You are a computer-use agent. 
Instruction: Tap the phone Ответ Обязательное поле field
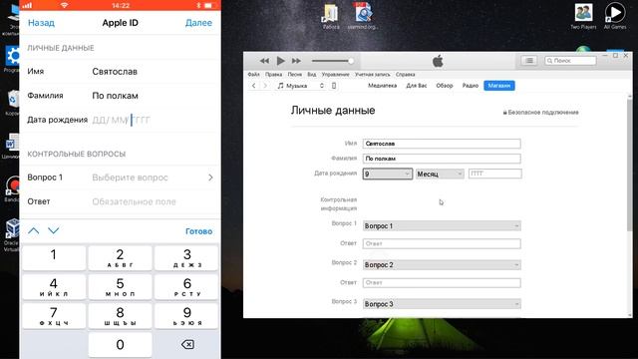[120, 201]
